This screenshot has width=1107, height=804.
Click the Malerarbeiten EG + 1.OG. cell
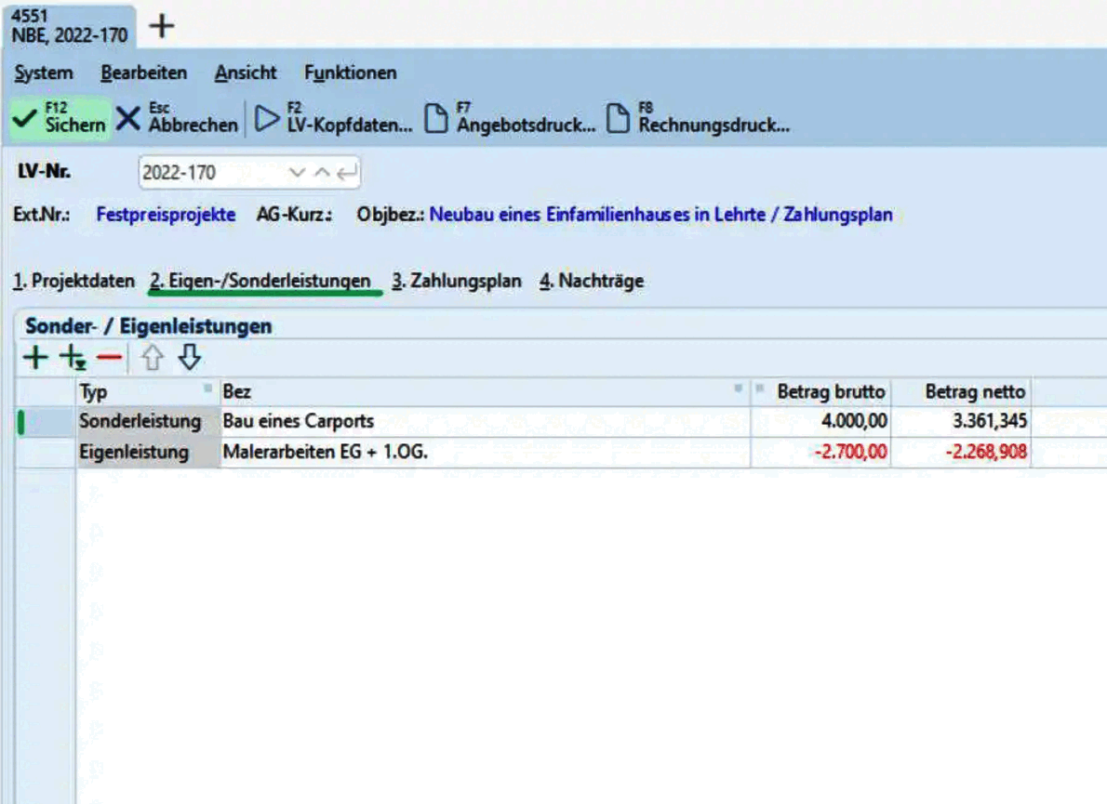coord(485,452)
